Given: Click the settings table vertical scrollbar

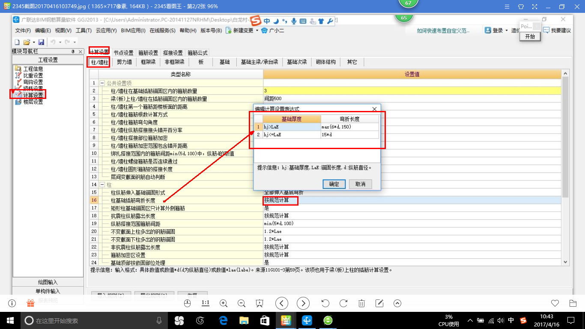Looking at the screenshot, I should tap(565, 138).
